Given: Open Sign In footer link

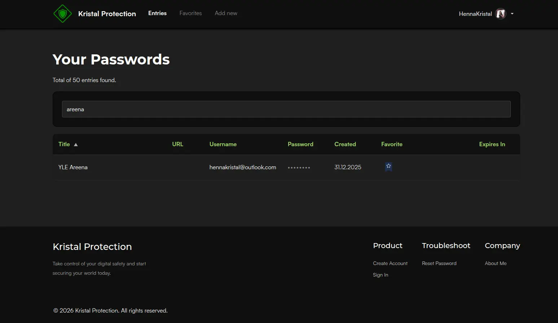Looking at the screenshot, I should click(381, 275).
